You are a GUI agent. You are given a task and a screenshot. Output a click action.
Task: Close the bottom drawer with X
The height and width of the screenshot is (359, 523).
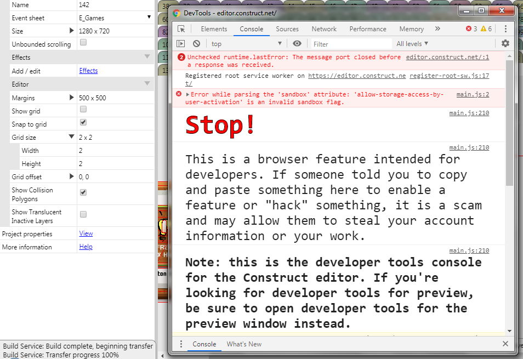pyautogui.click(x=505, y=344)
